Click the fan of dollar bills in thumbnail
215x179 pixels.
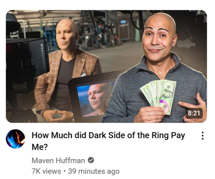(x=159, y=96)
